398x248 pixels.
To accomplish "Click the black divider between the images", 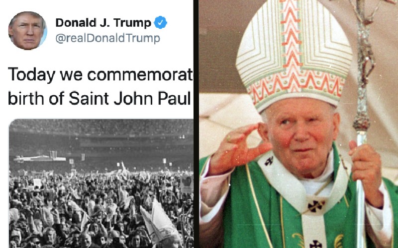I will [x=196, y=124].
